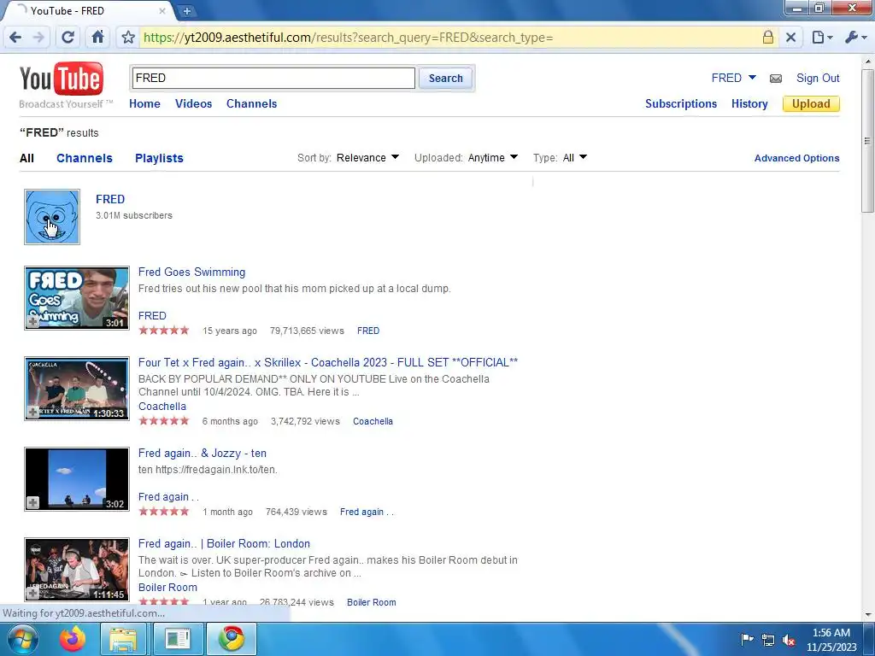Sign Out of the account

click(818, 78)
